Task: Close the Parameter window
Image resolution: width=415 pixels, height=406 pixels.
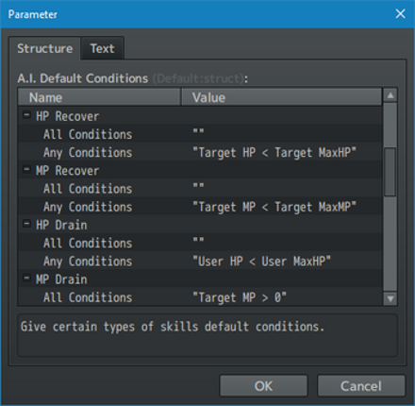Action: (400, 14)
